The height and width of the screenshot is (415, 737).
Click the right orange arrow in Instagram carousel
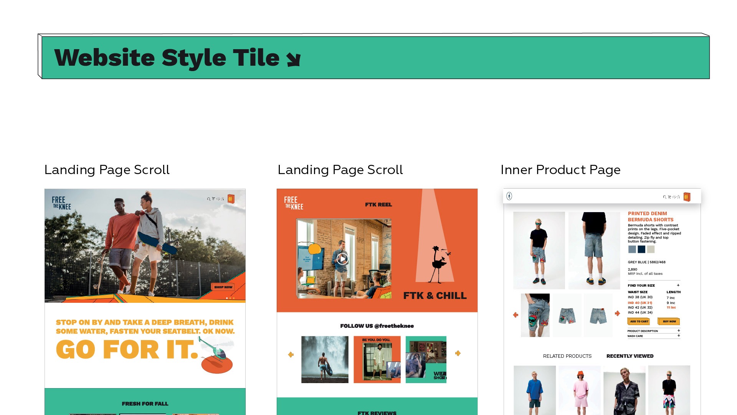point(458,353)
